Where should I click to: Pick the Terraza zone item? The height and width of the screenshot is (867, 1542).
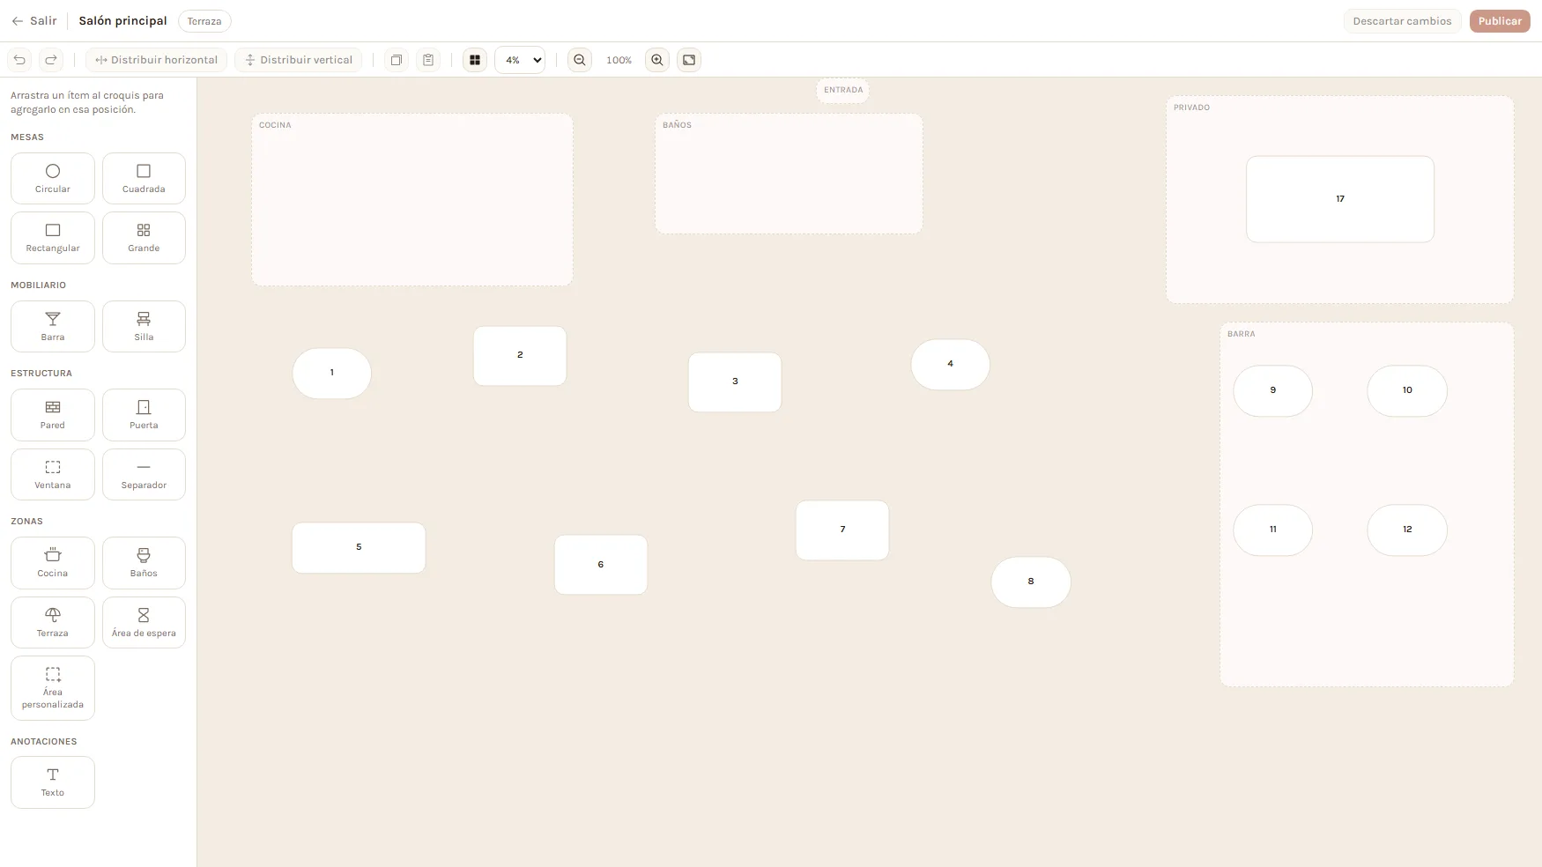(x=53, y=622)
